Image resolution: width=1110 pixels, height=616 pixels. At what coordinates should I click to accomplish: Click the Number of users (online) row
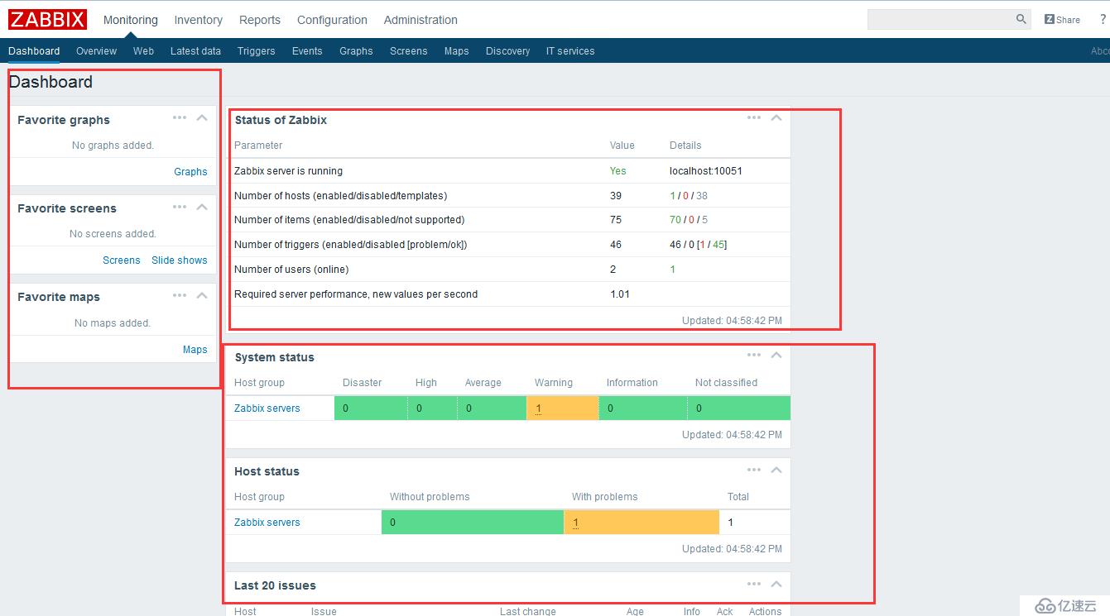508,270
